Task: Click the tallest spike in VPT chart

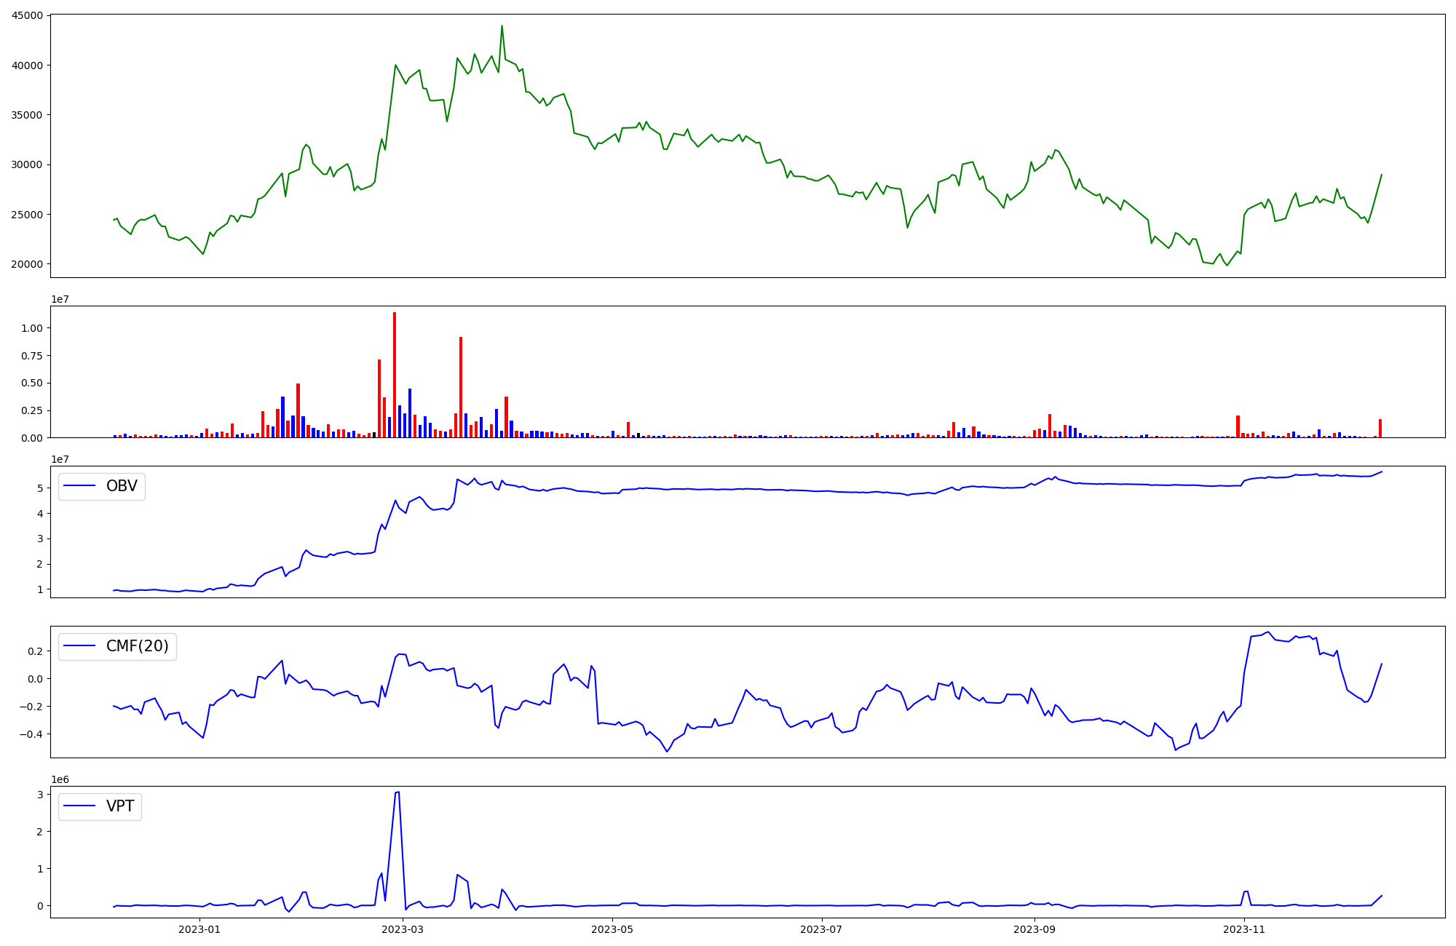Action: (x=397, y=793)
